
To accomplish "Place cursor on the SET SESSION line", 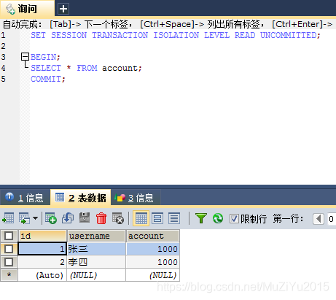I will point(176,35).
